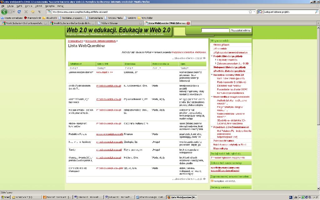
Task: Follow the Strona główna breadcrumb link
Action: [x=75, y=41]
